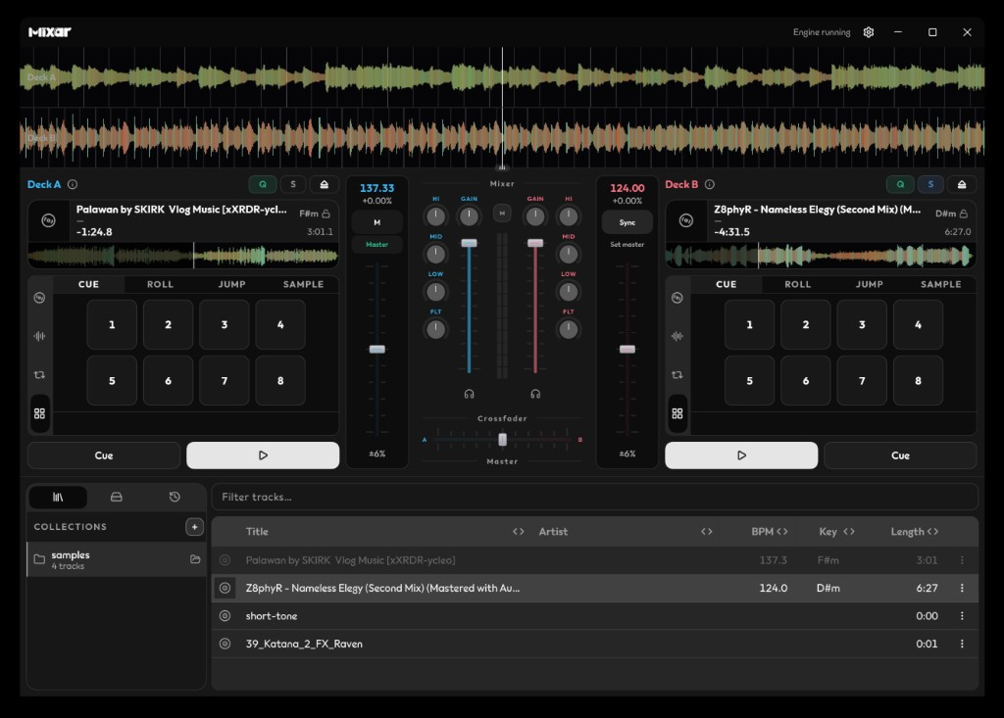Click Deck B Set master
The width and height of the screenshot is (1004, 718).
[627, 245]
